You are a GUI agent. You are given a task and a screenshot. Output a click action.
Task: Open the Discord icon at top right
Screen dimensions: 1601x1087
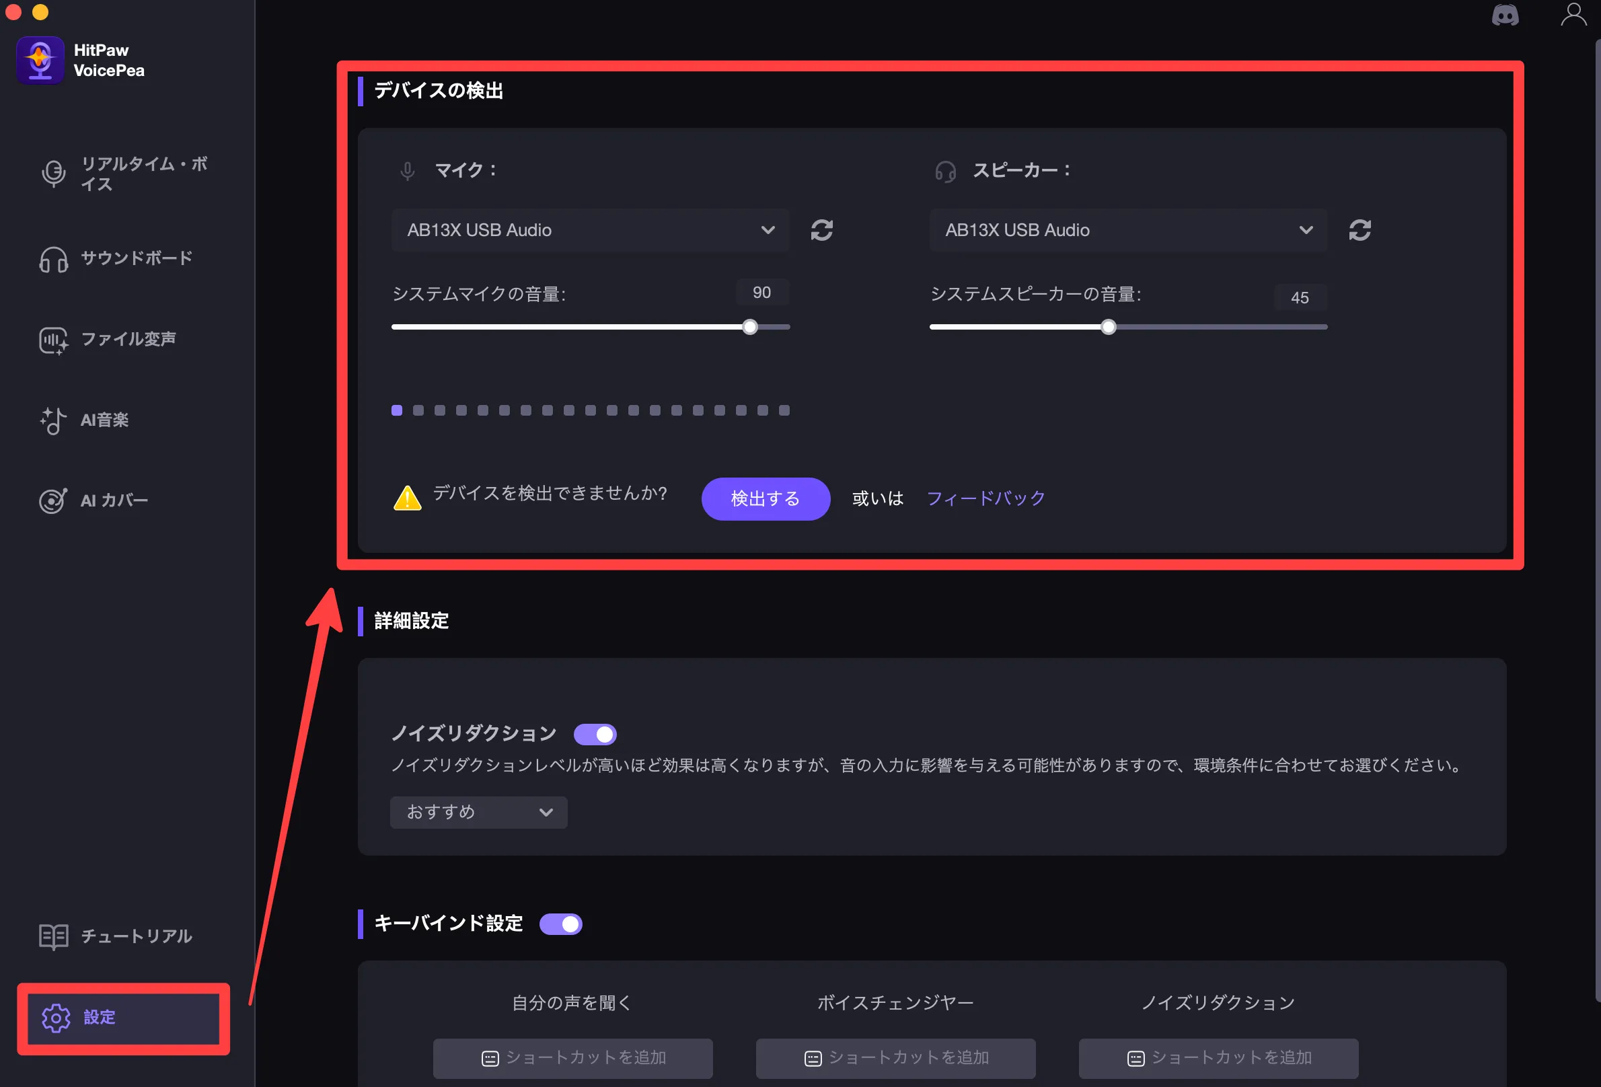point(1505,15)
